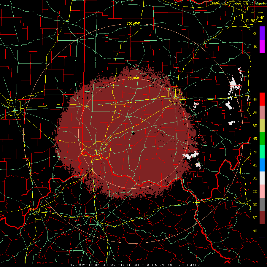The image size is (267, 267).
Task: Click the 'DS' legend label
Action: [x=255, y=178]
